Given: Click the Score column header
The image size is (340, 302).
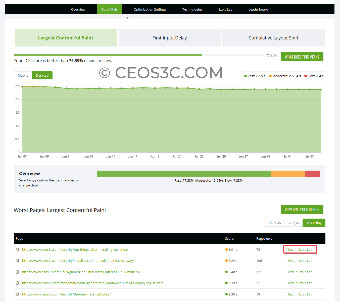Looking at the screenshot, I should click(x=229, y=238).
